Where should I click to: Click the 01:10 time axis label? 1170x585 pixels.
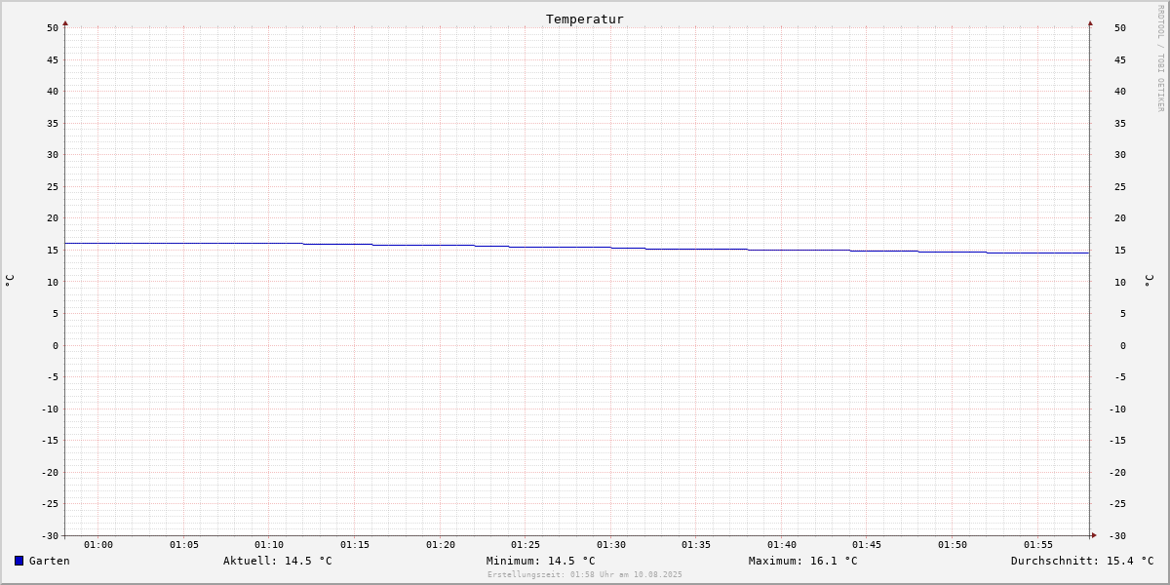coord(269,545)
